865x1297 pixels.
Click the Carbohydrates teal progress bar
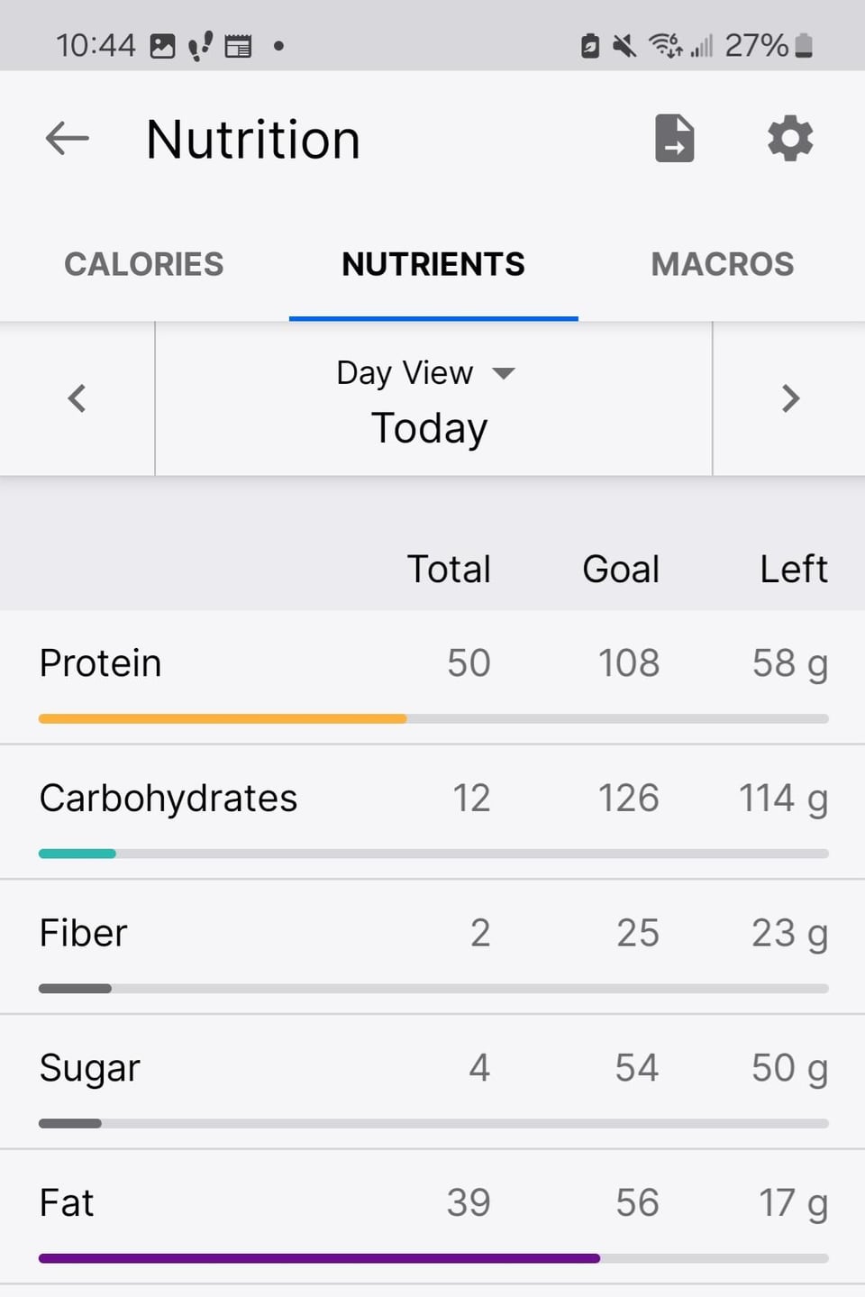(77, 854)
